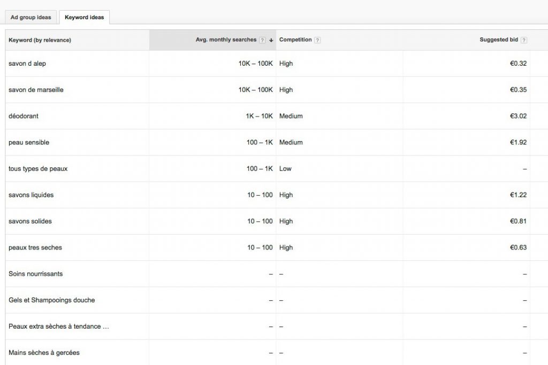
Task: Click Medium competition for peau sensible
Action: coord(291,142)
